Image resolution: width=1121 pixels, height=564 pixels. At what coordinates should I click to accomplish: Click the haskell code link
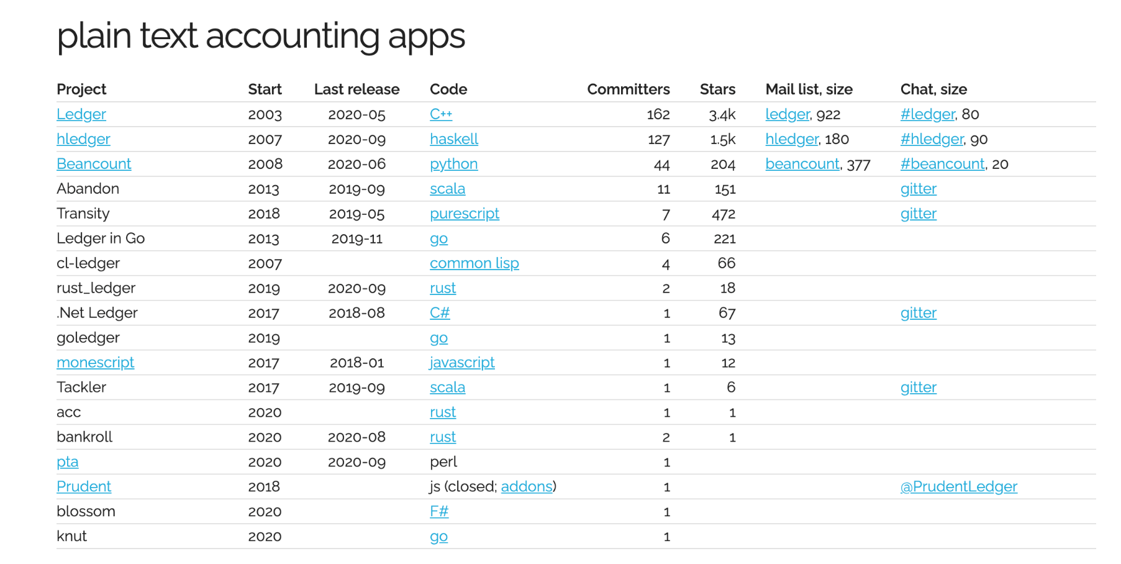click(x=454, y=139)
